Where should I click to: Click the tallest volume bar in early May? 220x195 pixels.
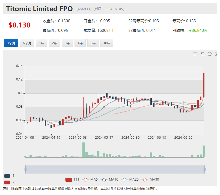84,150
